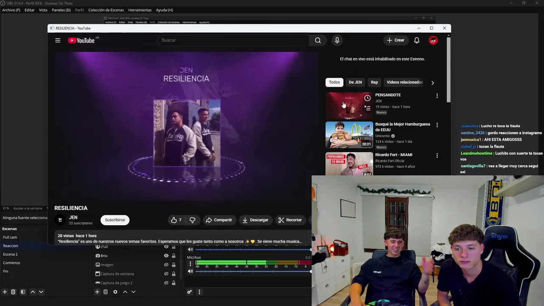Viewport: 544px width, 306px height.
Task: Show more category chips with the right chevron
Action: coord(433,83)
